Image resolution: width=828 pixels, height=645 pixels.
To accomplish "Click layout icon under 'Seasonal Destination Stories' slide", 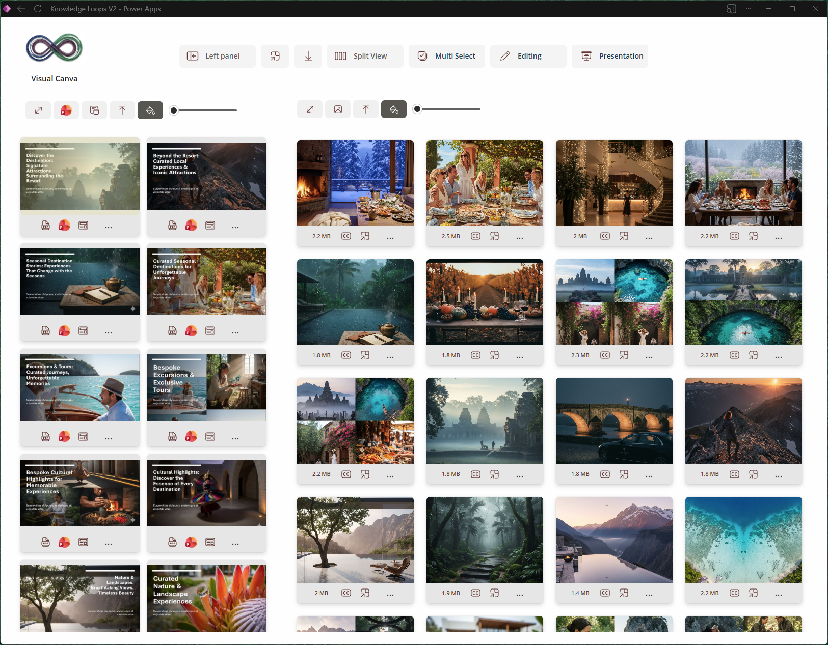I will click(x=83, y=331).
